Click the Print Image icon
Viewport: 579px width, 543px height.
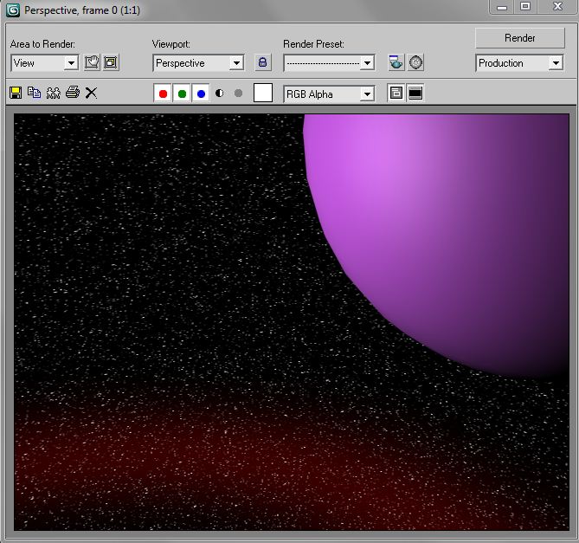point(72,94)
